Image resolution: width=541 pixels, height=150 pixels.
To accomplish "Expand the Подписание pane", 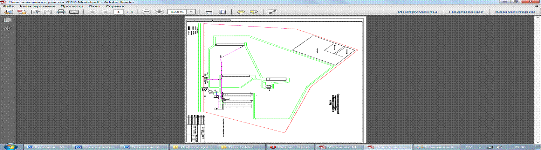I will point(466,12).
